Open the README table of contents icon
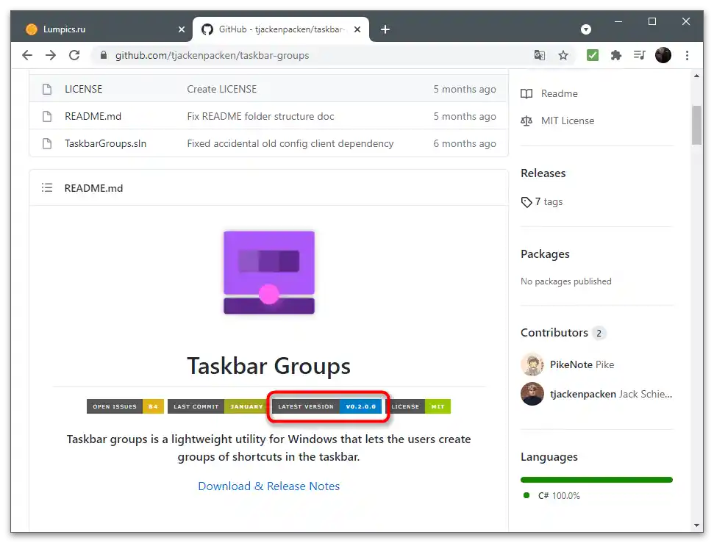The image size is (714, 543). point(47,187)
